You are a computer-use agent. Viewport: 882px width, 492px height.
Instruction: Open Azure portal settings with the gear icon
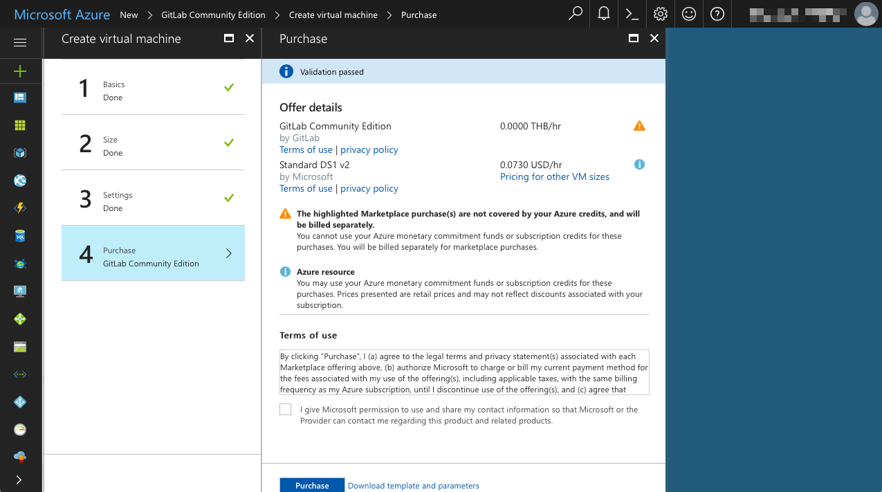(x=660, y=14)
